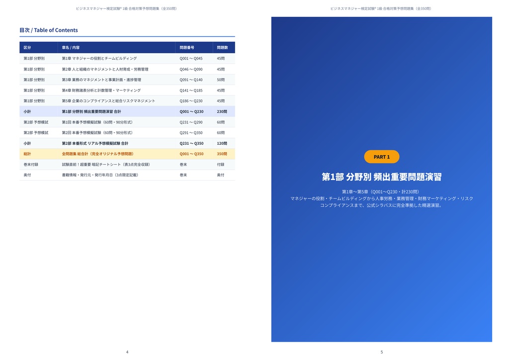Click '第1章～第5章（Q001～Q230・計230問）' subtitle
Viewport: 509px width, 360px height.
[x=382, y=192]
